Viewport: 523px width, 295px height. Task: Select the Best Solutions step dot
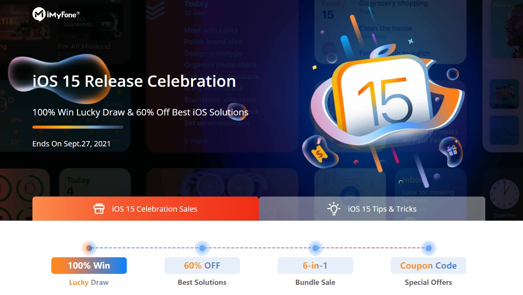click(202, 248)
